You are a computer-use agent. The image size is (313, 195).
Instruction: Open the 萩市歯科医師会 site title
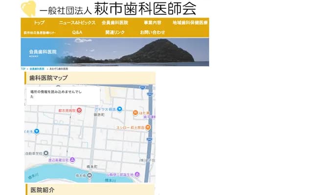pos(145,9)
